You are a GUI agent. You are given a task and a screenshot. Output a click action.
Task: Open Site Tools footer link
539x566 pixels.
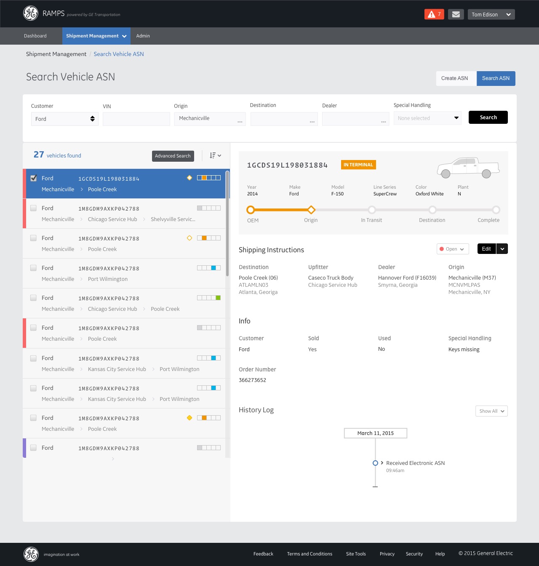(356, 554)
